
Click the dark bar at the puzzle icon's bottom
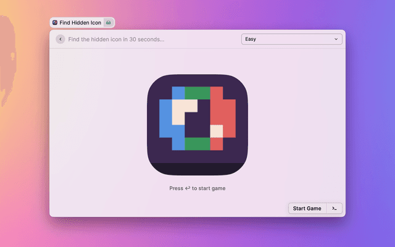197,169
